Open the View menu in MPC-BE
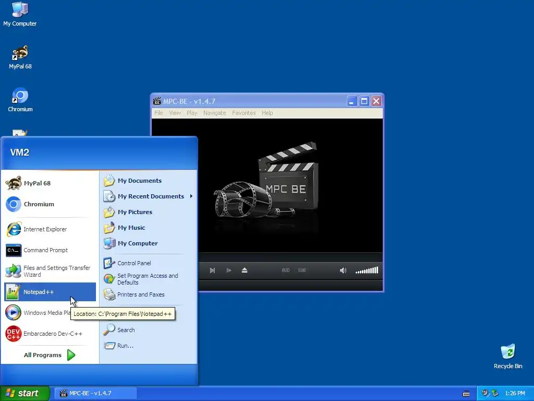The height and width of the screenshot is (401, 534). tap(175, 113)
